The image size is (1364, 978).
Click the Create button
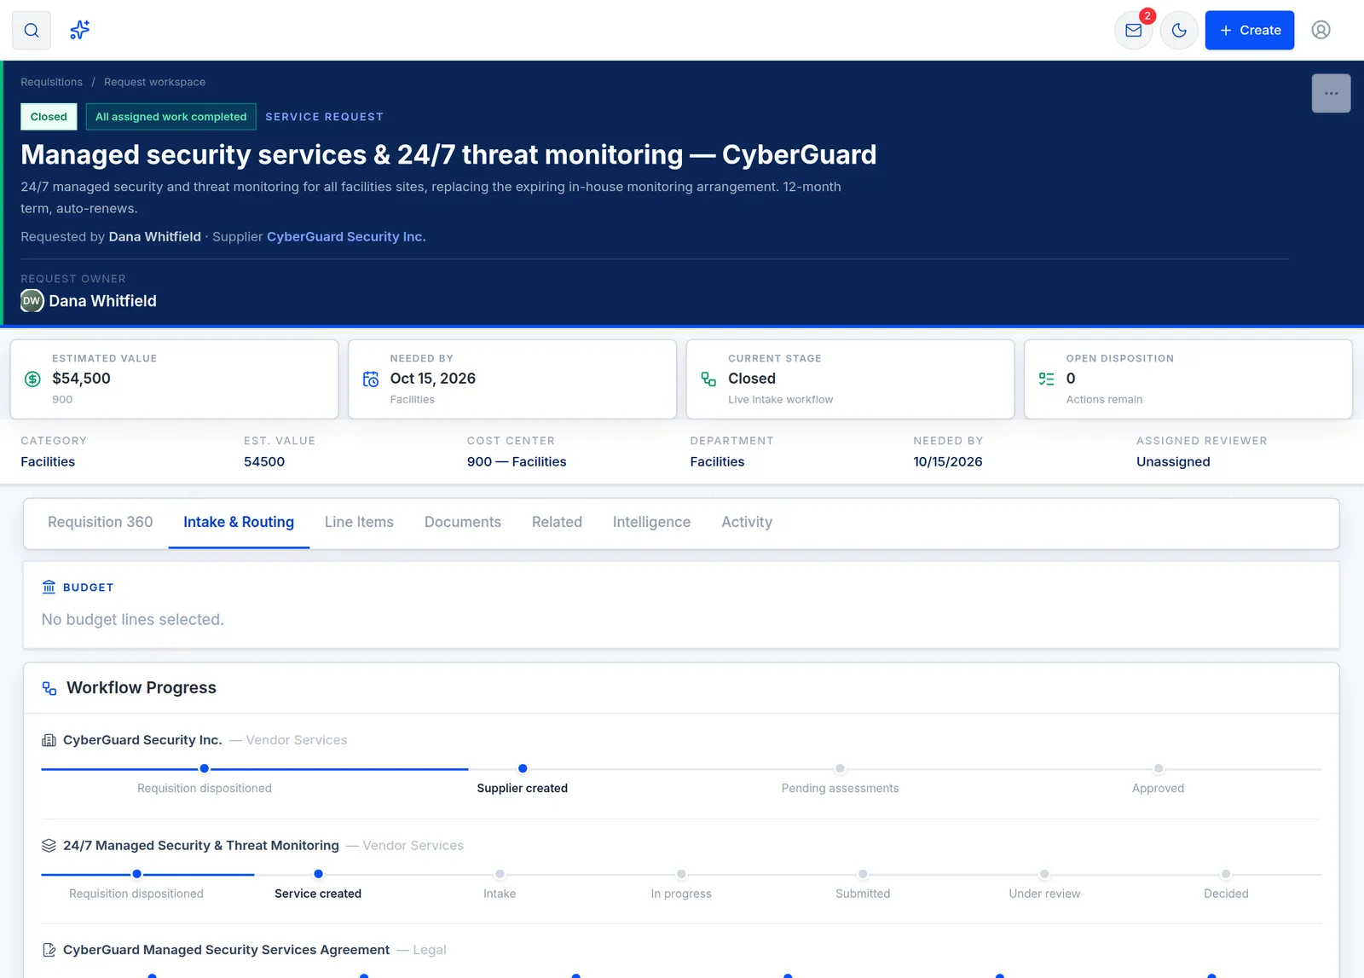click(1250, 31)
